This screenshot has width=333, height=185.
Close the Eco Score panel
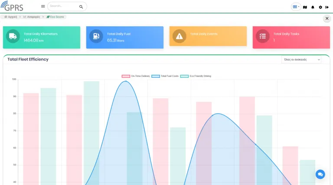coord(327,19)
